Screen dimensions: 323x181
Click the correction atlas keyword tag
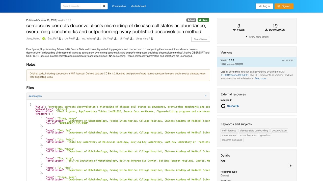(x=248, y=135)
